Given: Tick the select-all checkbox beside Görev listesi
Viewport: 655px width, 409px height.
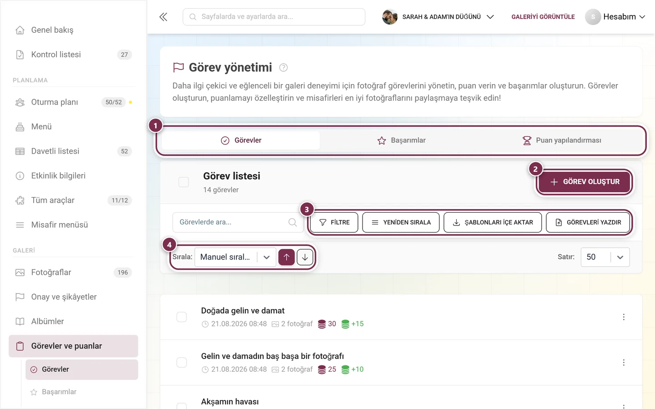Looking at the screenshot, I should 184,182.
